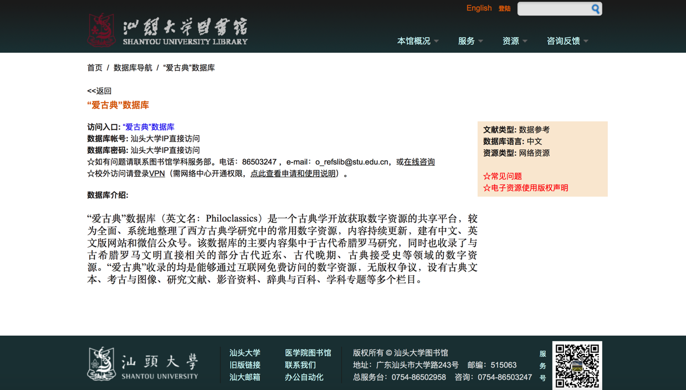Go to 首页 in breadcrumb
This screenshot has width=686, height=390.
tap(95, 68)
